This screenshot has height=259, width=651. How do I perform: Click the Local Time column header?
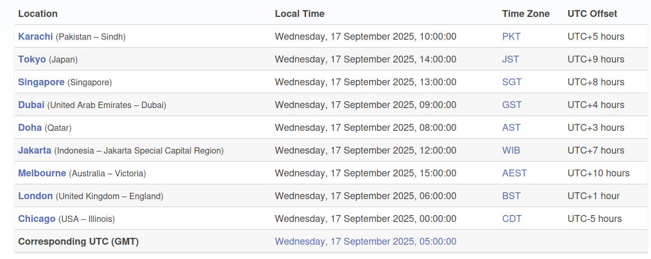coord(299,14)
